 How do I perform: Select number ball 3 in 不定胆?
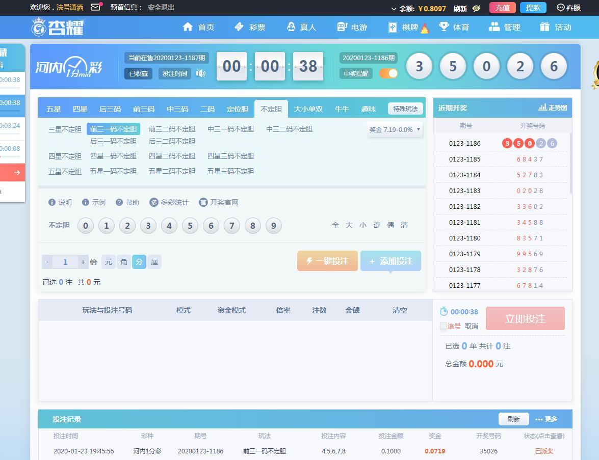coord(148,226)
